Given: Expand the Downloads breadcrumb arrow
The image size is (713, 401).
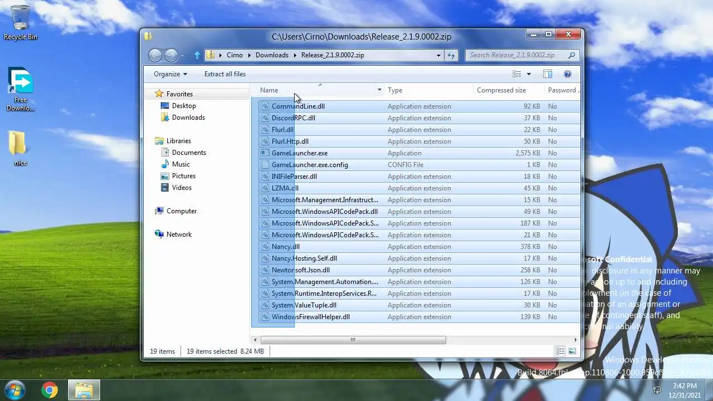Looking at the screenshot, I should (294, 55).
